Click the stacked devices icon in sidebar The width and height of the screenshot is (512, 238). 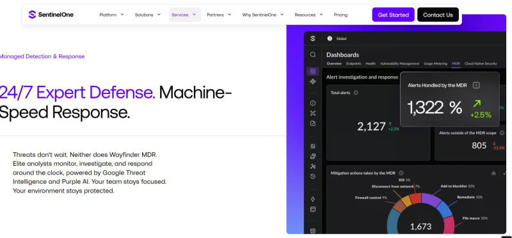(x=313, y=156)
